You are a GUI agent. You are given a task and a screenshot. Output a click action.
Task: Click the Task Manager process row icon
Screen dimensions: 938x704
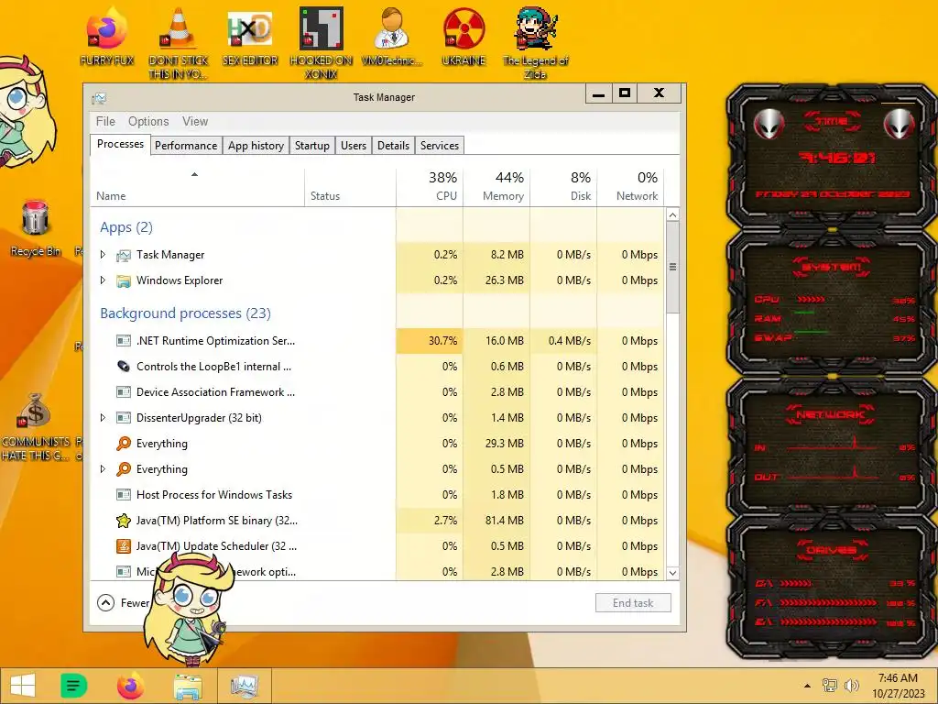(124, 255)
